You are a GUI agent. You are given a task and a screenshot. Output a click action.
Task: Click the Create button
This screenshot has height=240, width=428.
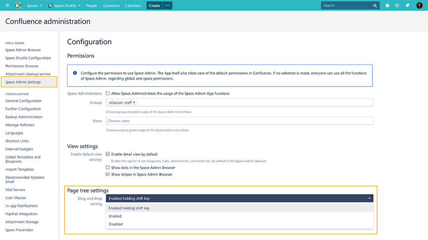(x=154, y=6)
